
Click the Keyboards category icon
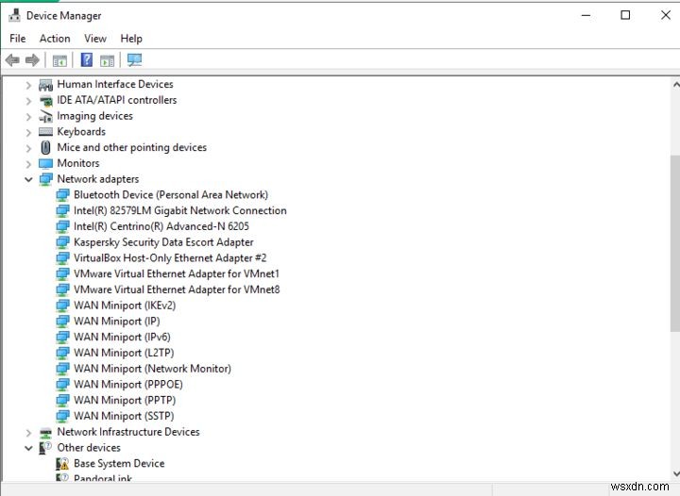(45, 132)
